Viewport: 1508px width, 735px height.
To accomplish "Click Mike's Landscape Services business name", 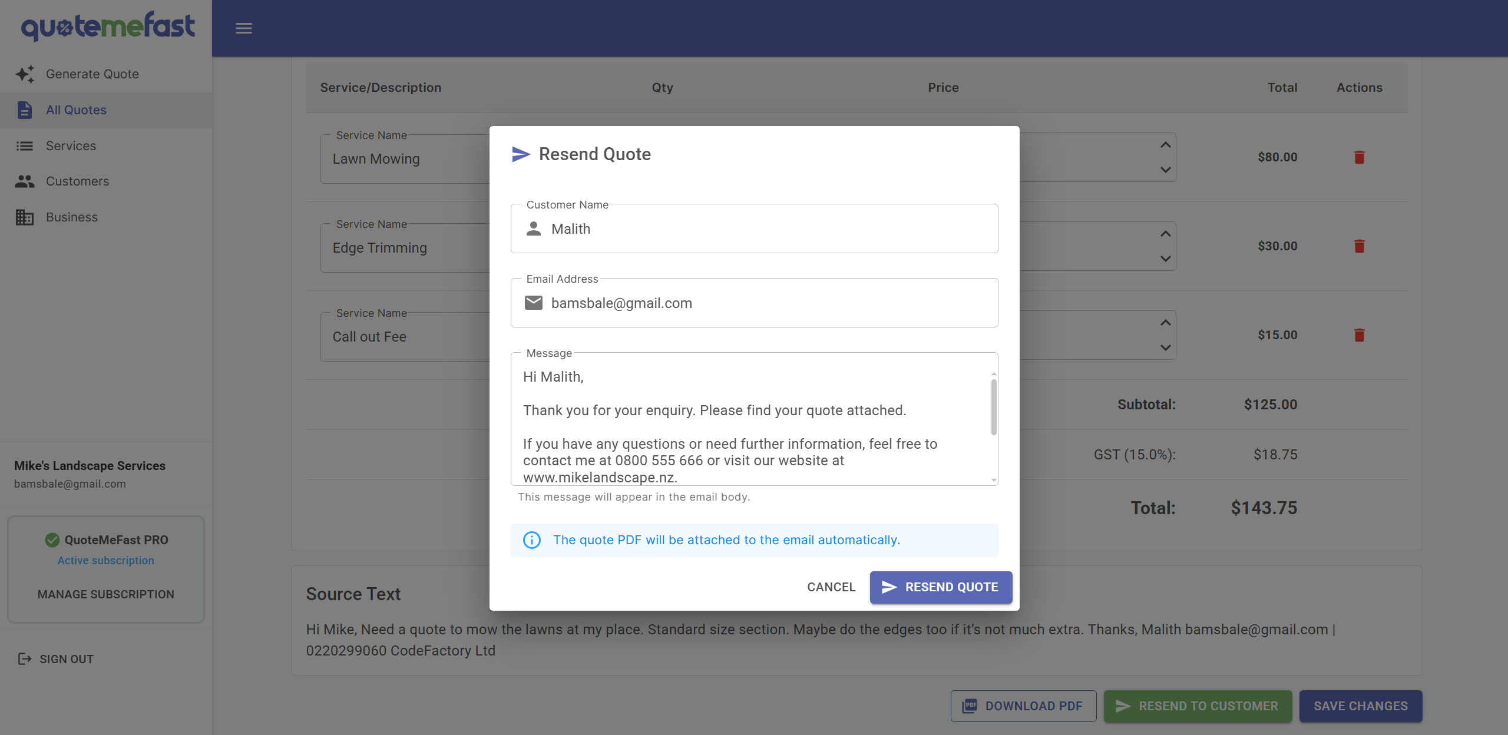I will (x=90, y=466).
